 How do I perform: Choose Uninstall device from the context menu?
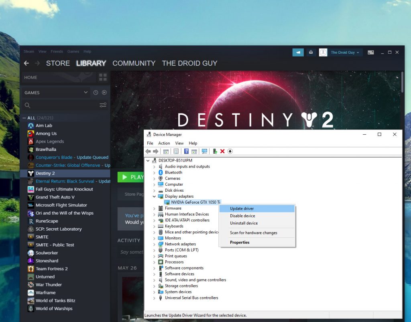[257, 223]
